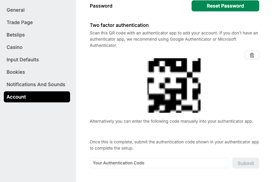This screenshot has width=272, height=182.
Task: Switch to Trade Page settings
Action: [20, 22]
